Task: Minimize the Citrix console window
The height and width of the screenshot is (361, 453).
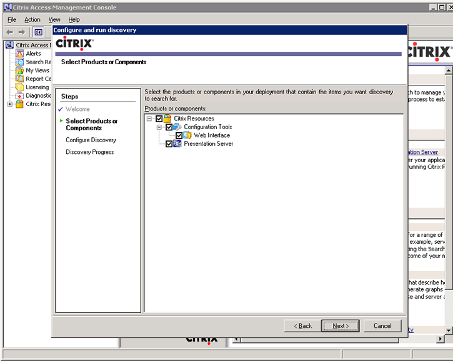Action: click(x=432, y=7)
